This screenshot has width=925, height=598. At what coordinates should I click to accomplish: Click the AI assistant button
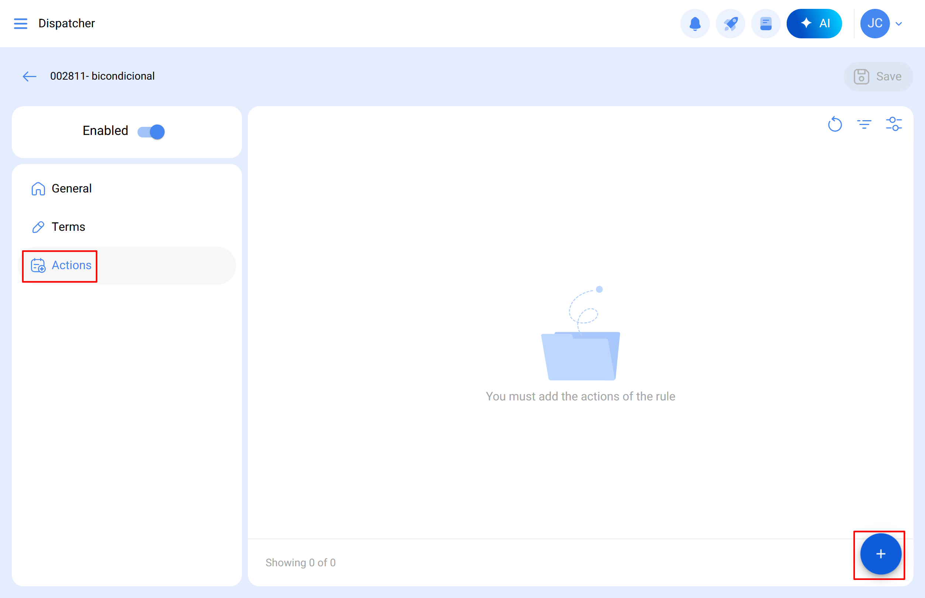pyautogui.click(x=814, y=23)
